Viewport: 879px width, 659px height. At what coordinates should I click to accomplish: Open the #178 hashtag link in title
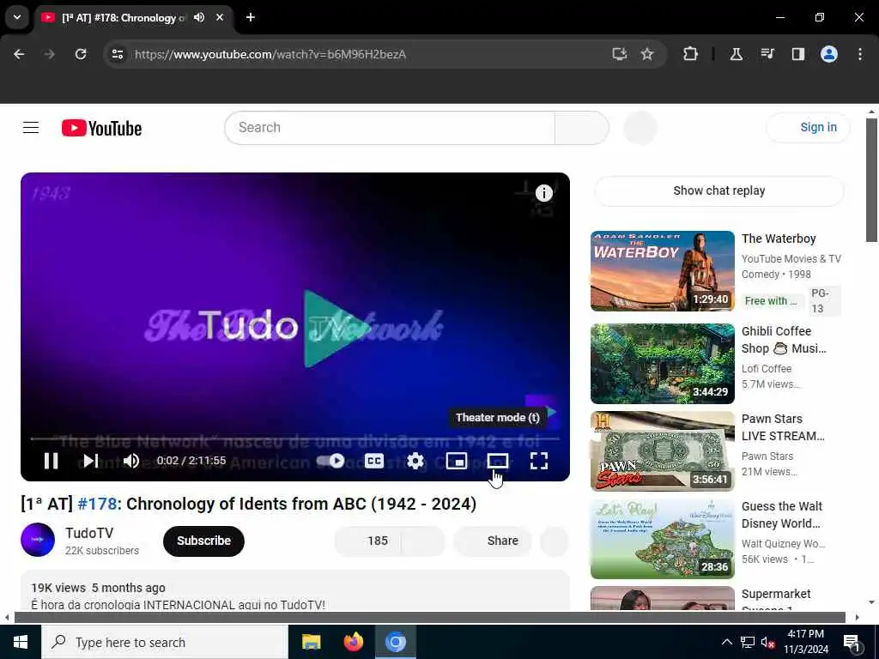pos(97,504)
